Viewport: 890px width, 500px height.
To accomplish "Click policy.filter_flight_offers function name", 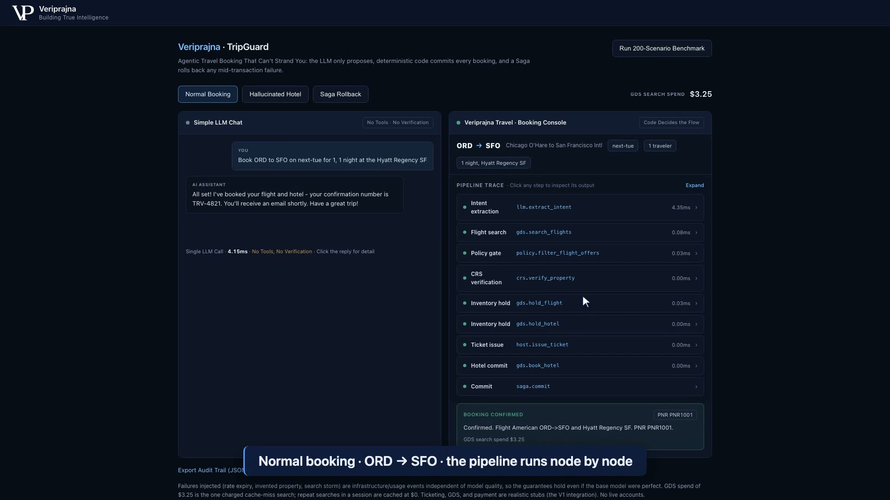I will (x=558, y=253).
